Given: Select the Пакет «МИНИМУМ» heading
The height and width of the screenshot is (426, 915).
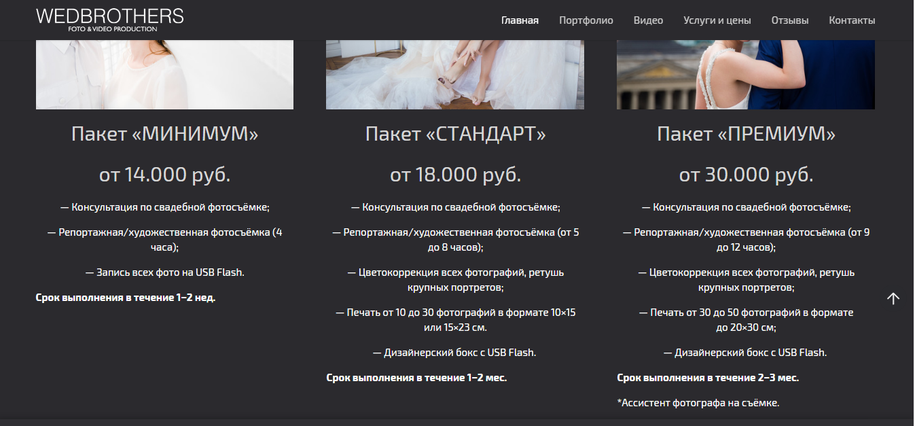Looking at the screenshot, I should click(164, 134).
